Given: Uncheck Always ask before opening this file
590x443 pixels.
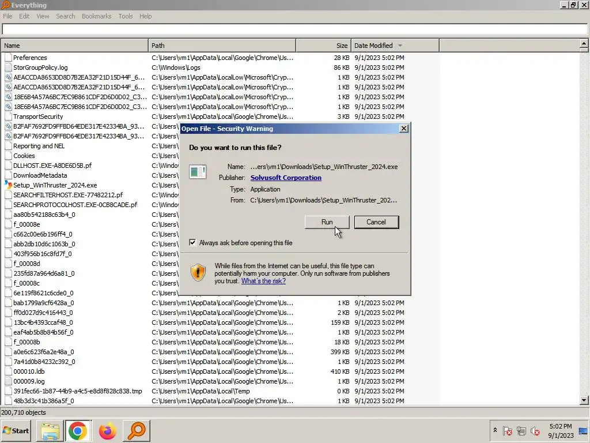Looking at the screenshot, I should [192, 243].
